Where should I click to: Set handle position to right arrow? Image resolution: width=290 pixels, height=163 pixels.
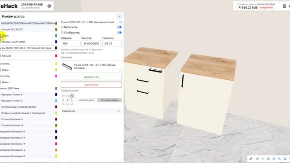point(72,100)
